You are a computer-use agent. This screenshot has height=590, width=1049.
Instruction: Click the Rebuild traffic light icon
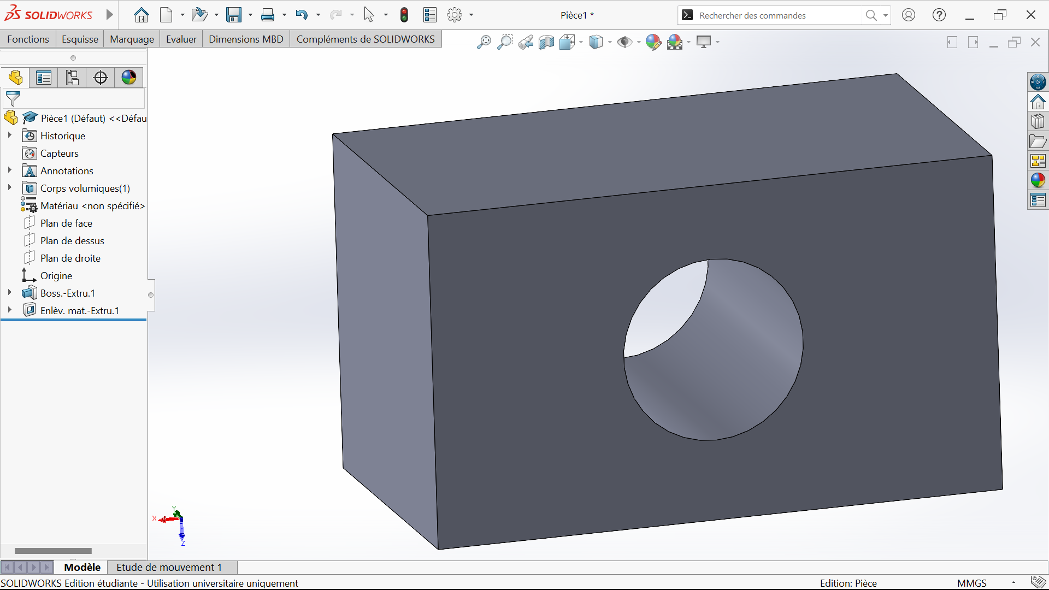(404, 15)
